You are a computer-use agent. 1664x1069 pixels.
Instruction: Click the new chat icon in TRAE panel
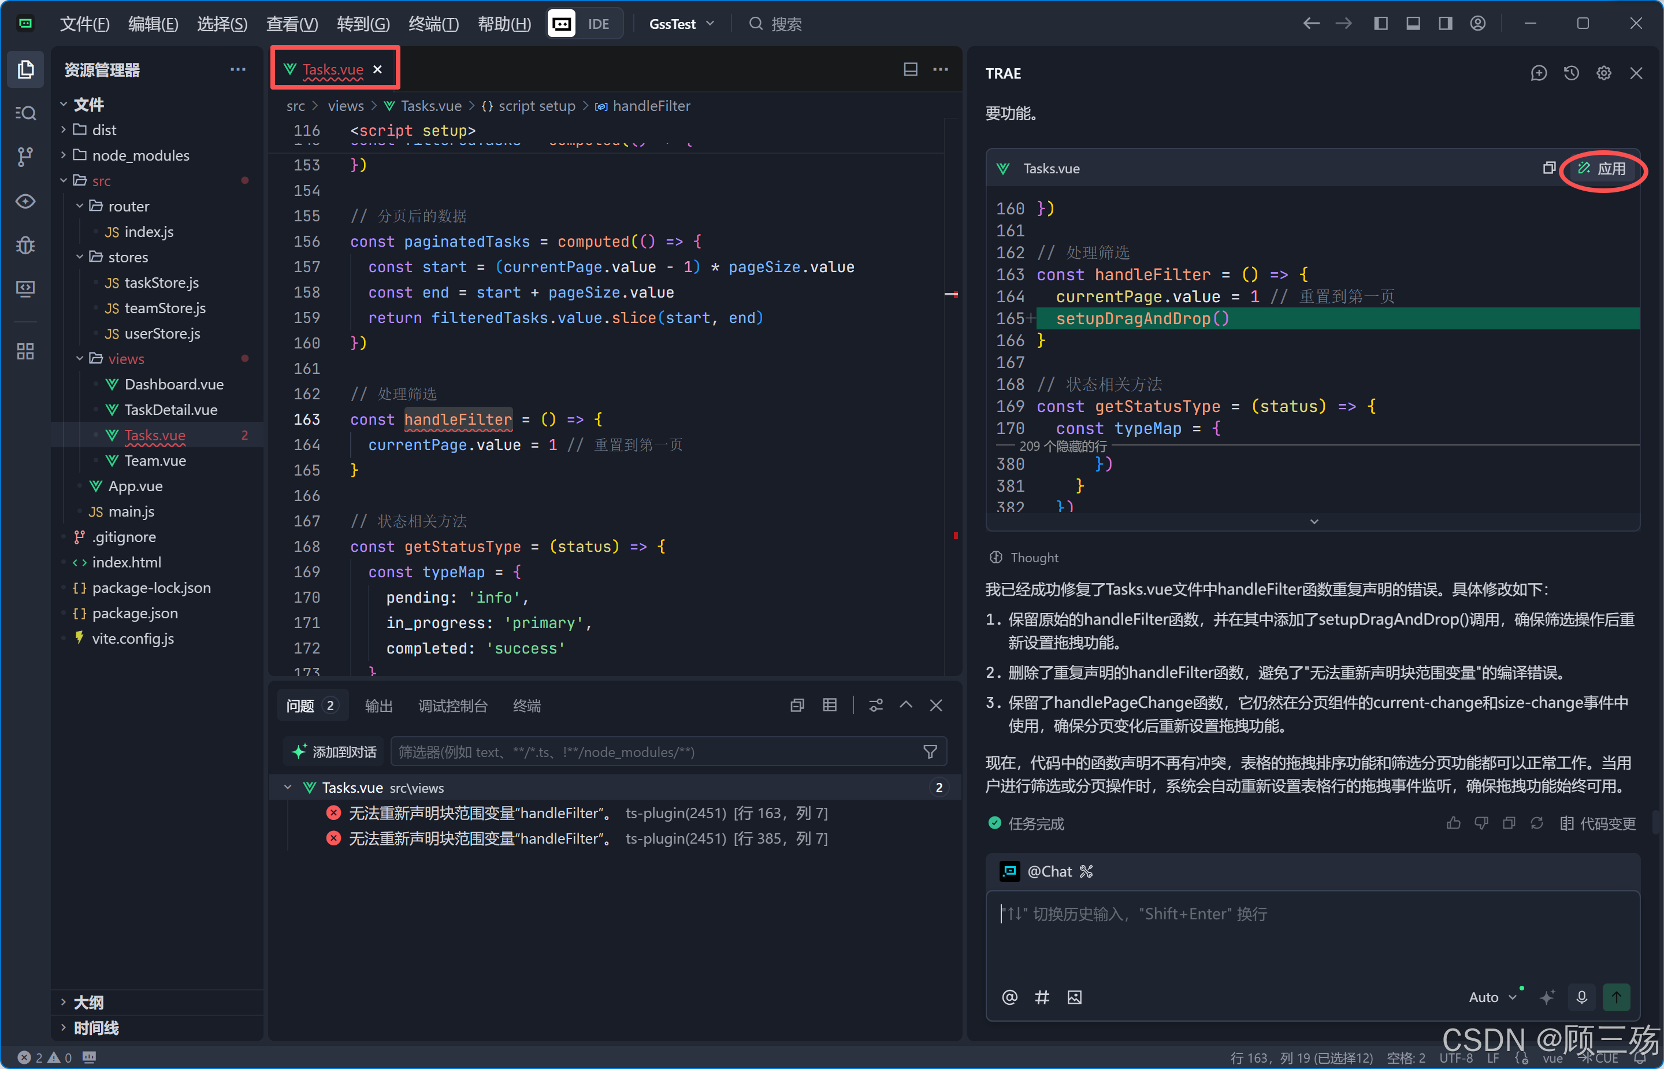[1539, 73]
